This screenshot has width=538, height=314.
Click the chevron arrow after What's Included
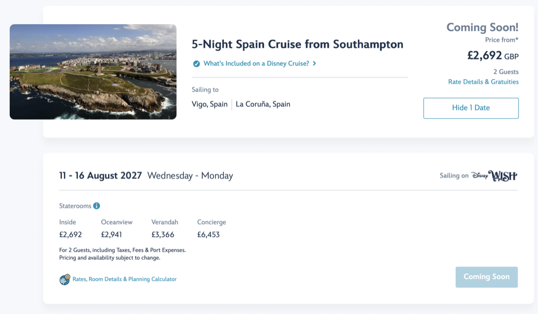[314, 63]
